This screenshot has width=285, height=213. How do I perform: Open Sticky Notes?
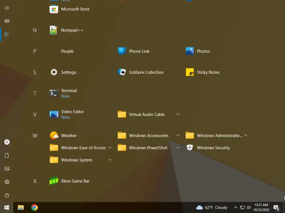coord(203,72)
